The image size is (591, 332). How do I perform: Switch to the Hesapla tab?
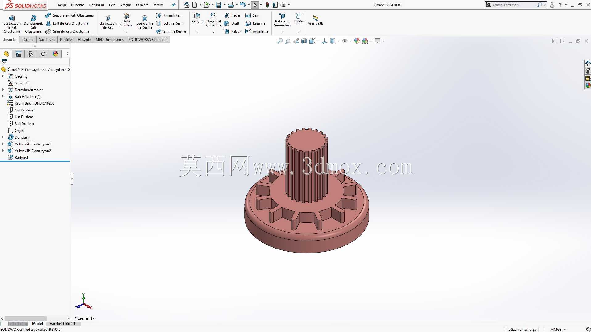(84, 40)
